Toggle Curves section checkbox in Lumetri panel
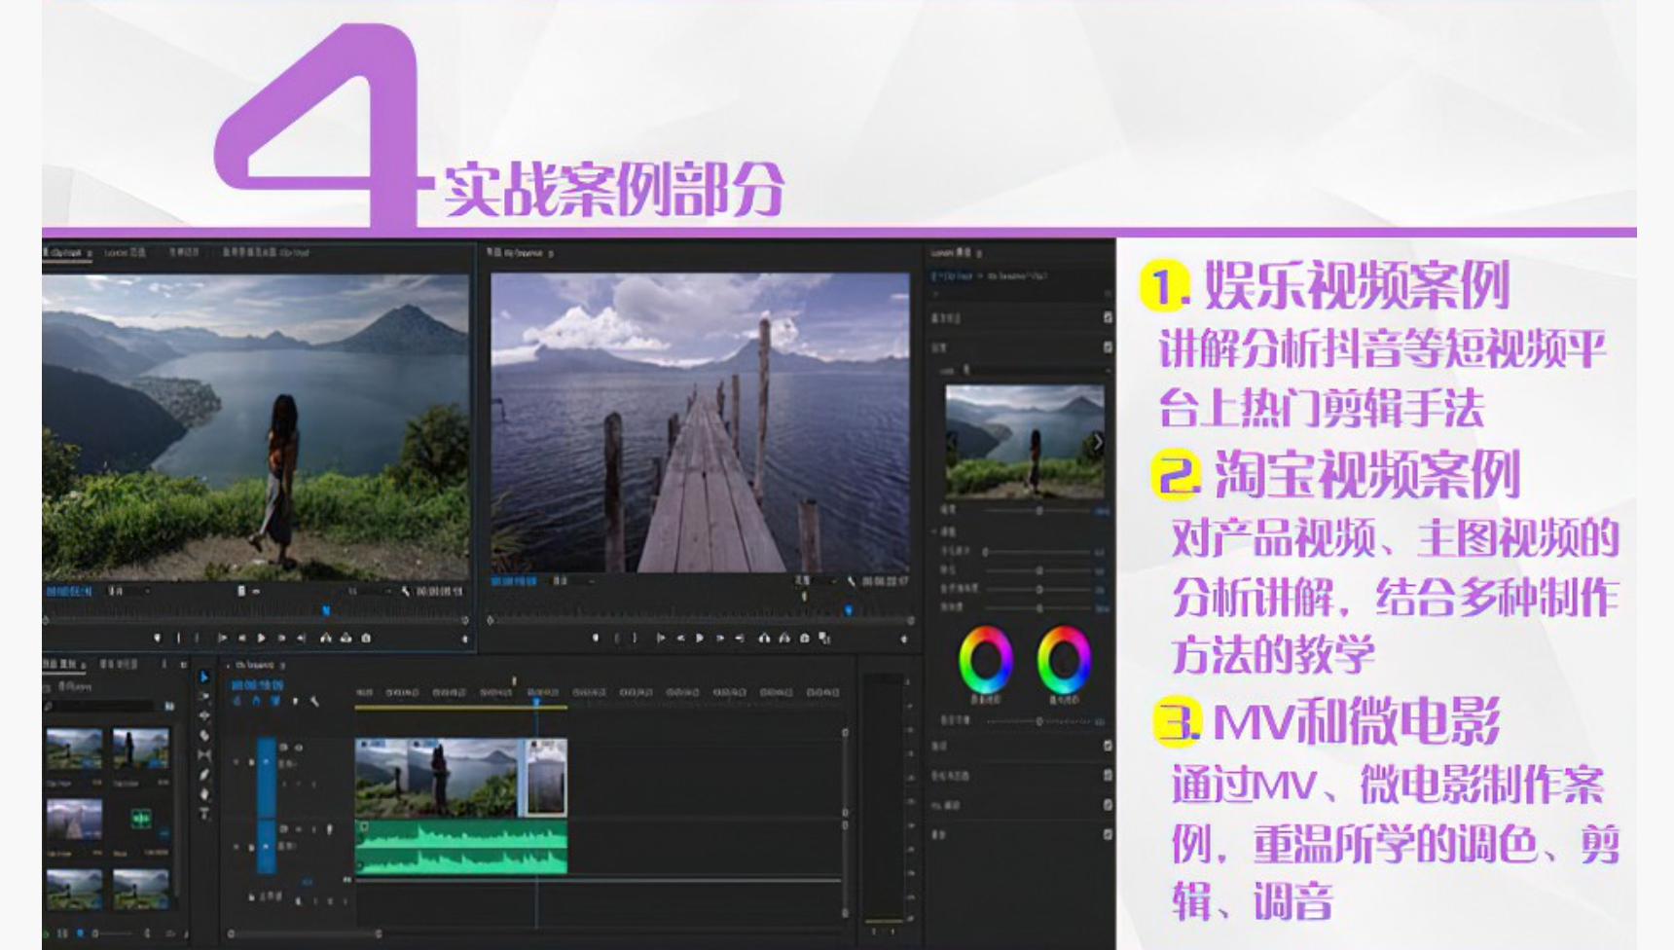Screen dimensions: 1674x950 [1108, 746]
